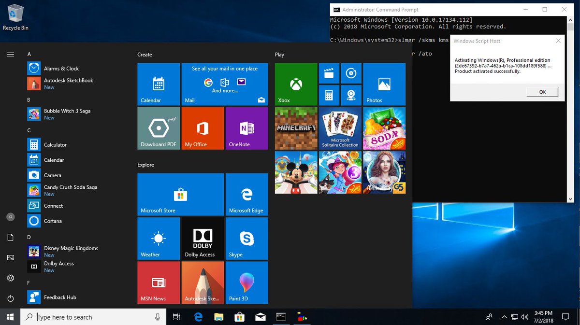
Task: Open the Hidden City tile
Action: [384, 172]
